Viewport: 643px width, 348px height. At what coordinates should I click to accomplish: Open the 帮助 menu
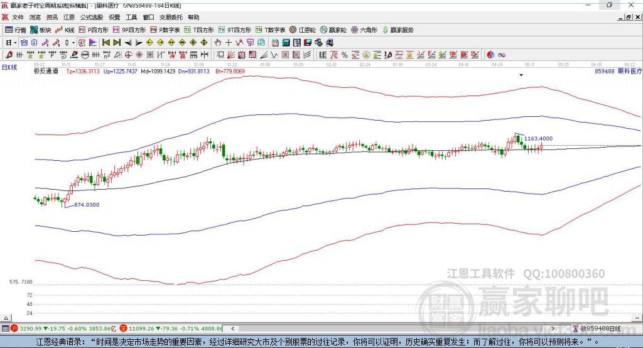coord(193,17)
